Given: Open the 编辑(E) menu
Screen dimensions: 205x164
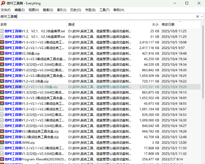Looking at the screenshot, I should pyautogui.click(x=20, y=10).
